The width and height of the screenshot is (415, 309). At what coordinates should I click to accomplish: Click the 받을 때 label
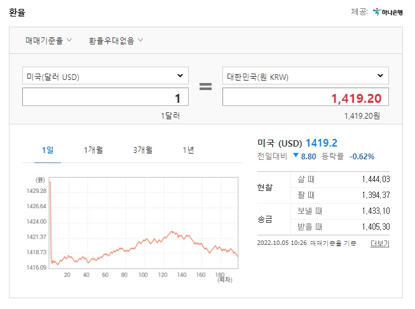click(310, 227)
